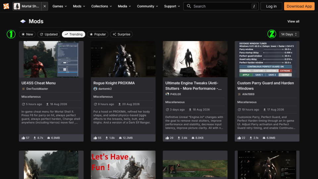This screenshot has width=318, height=179.
Task: Visit author Allki1869 profile
Action: (x=248, y=94)
